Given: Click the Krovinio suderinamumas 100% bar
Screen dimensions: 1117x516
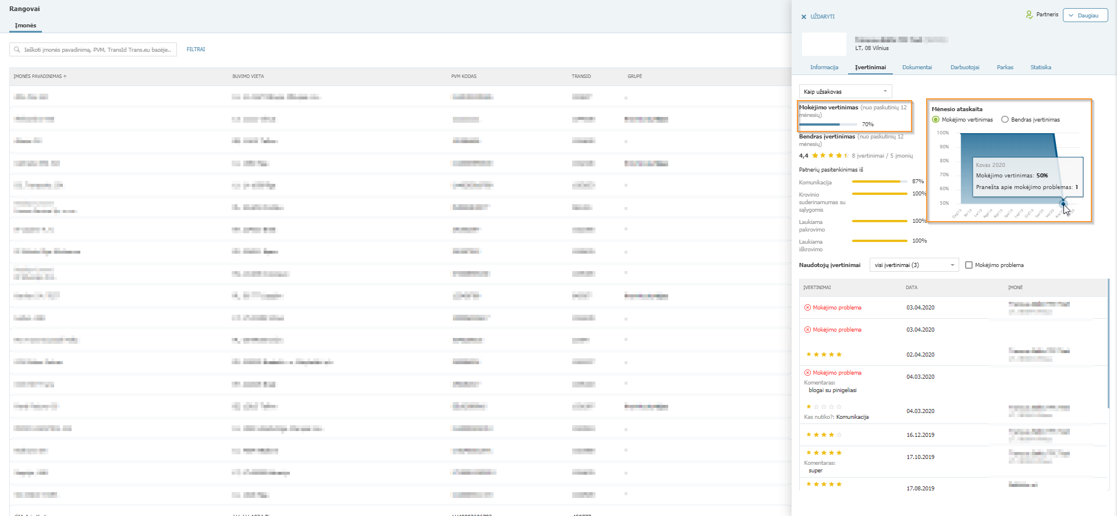Looking at the screenshot, I should coord(880,194).
